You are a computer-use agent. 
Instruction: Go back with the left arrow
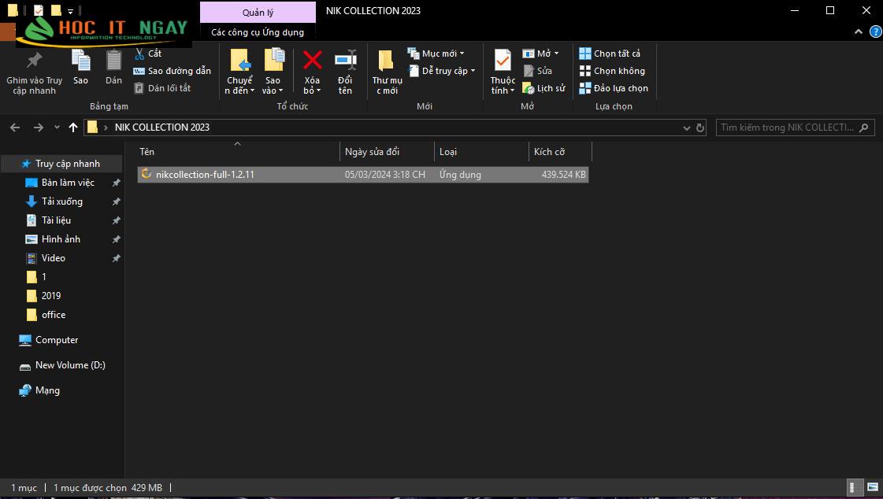[15, 128]
